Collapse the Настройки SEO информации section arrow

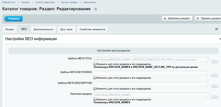220,39
